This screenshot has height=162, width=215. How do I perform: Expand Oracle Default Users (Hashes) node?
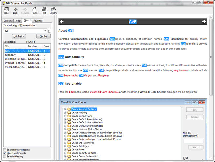pos(65,122)
